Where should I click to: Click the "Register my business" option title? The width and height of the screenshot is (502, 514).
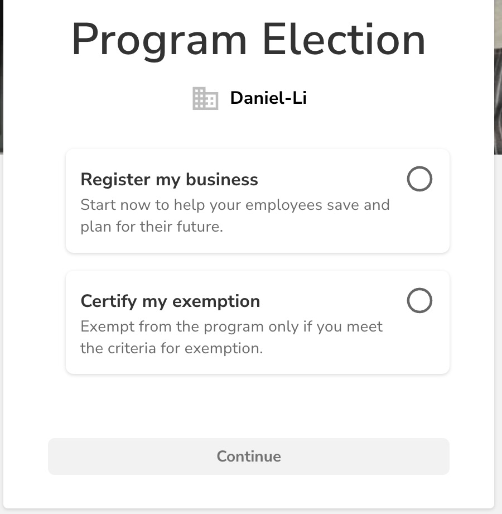[x=169, y=180]
